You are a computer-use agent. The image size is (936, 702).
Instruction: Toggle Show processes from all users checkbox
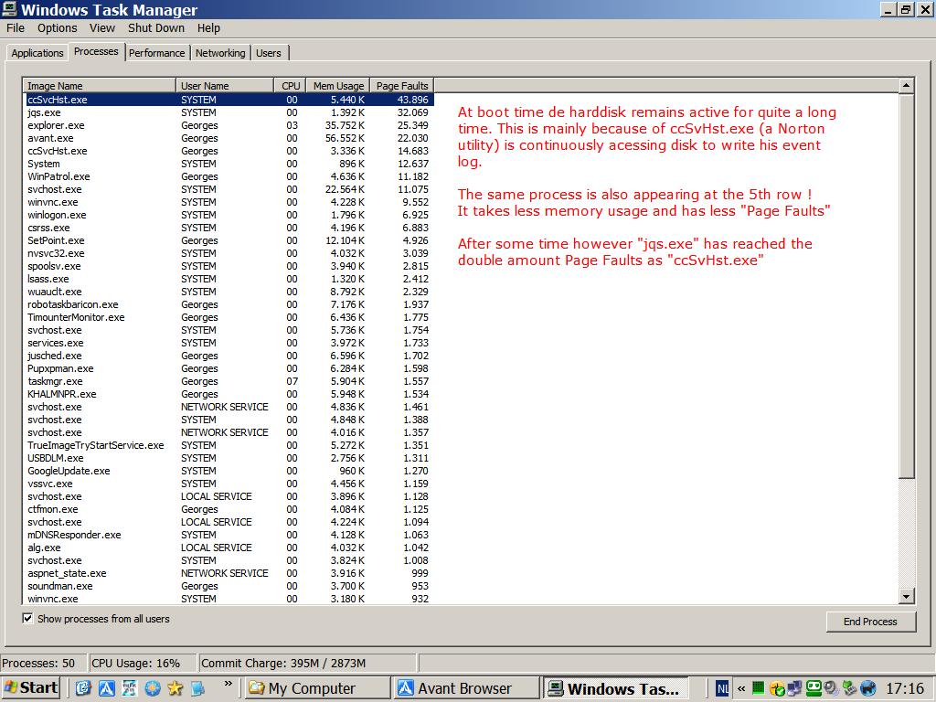coord(27,619)
